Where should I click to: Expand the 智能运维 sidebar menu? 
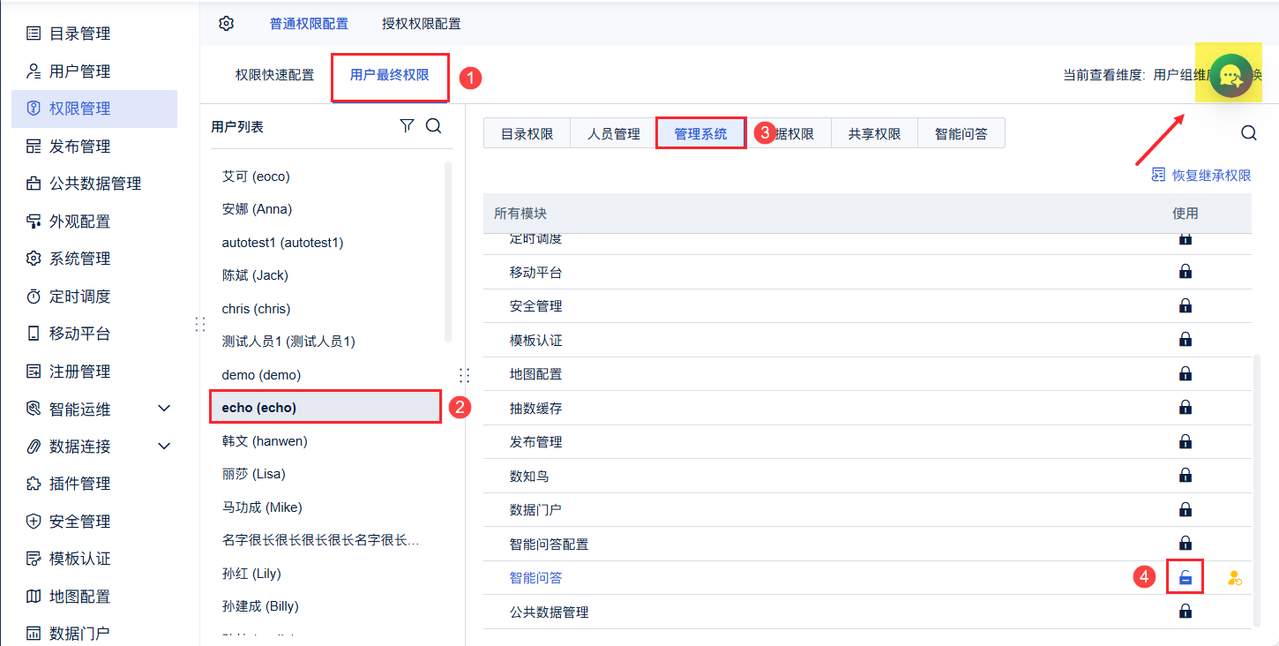pyautogui.click(x=164, y=409)
